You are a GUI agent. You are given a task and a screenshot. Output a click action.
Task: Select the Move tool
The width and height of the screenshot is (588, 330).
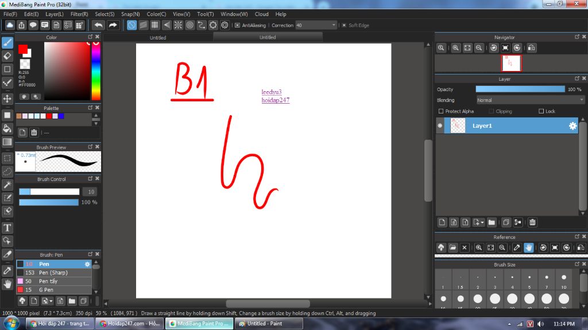[7, 99]
